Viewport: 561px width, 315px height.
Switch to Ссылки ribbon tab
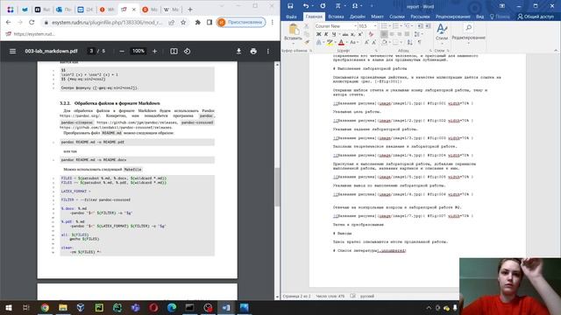point(397,17)
